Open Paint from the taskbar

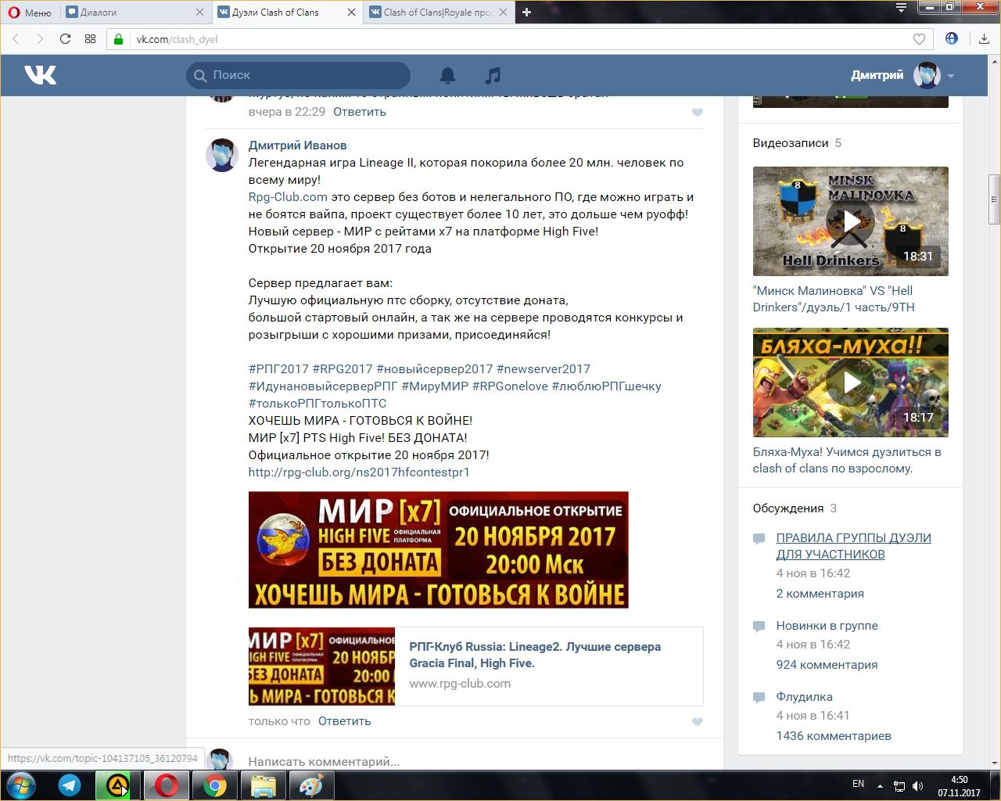[x=311, y=785]
